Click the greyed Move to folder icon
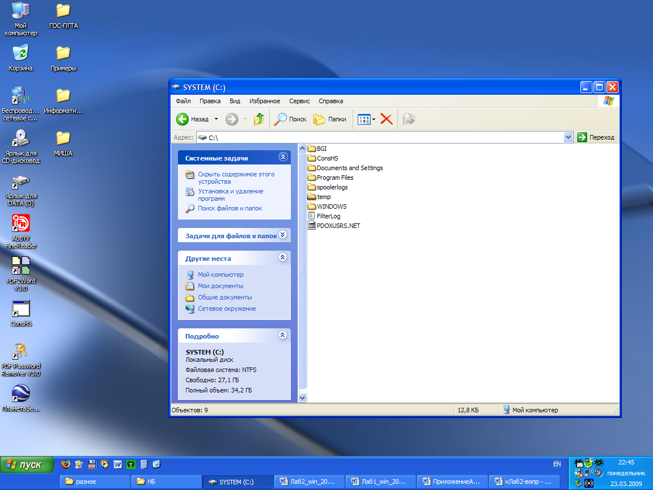This screenshot has height=490, width=653. (409, 119)
